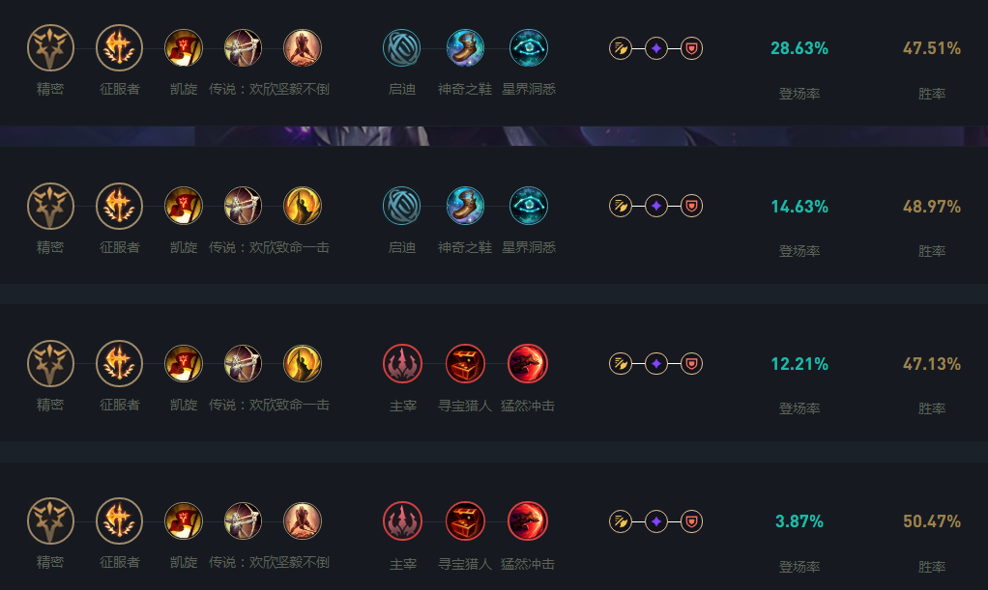Viewport: 988px width, 590px height.
Task: Click the Conqueror icon in the fourth build
Action: click(118, 522)
